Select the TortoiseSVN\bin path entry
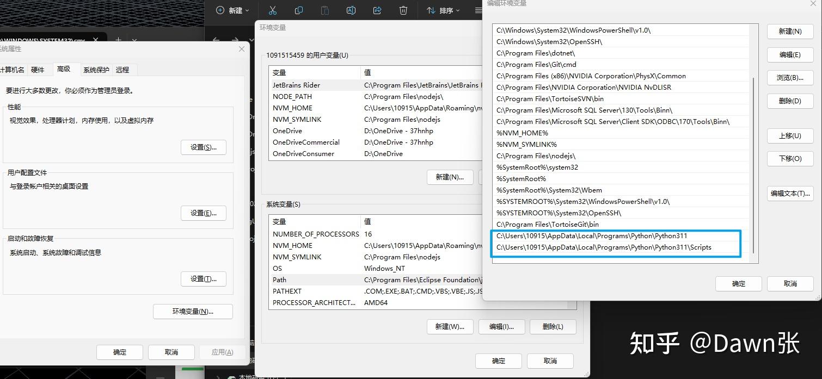822x379 pixels. click(x=621, y=99)
